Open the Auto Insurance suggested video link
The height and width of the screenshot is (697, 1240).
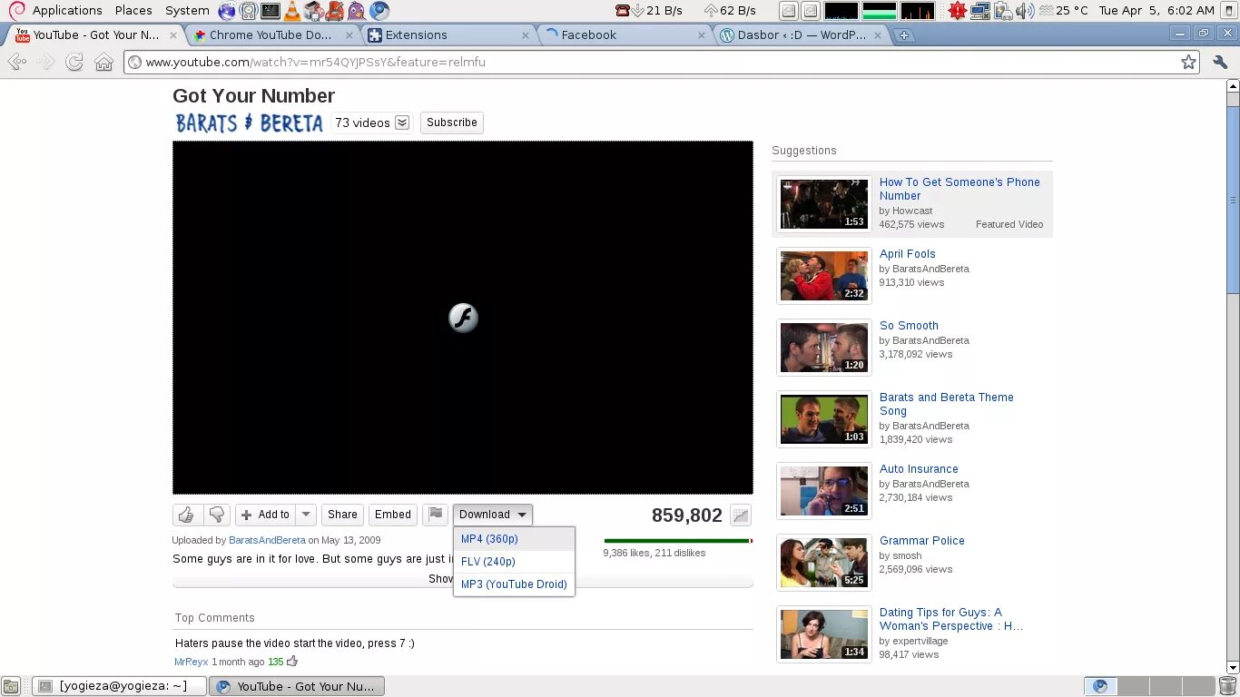click(919, 469)
